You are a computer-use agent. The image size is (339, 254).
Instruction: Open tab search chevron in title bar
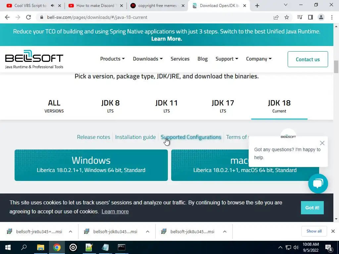tap(286, 5)
